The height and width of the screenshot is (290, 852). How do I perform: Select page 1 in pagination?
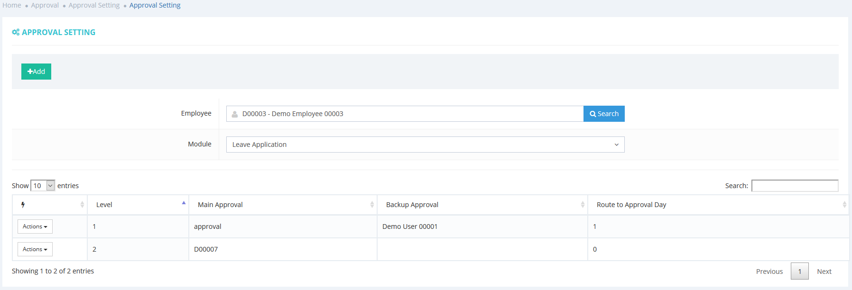click(799, 272)
